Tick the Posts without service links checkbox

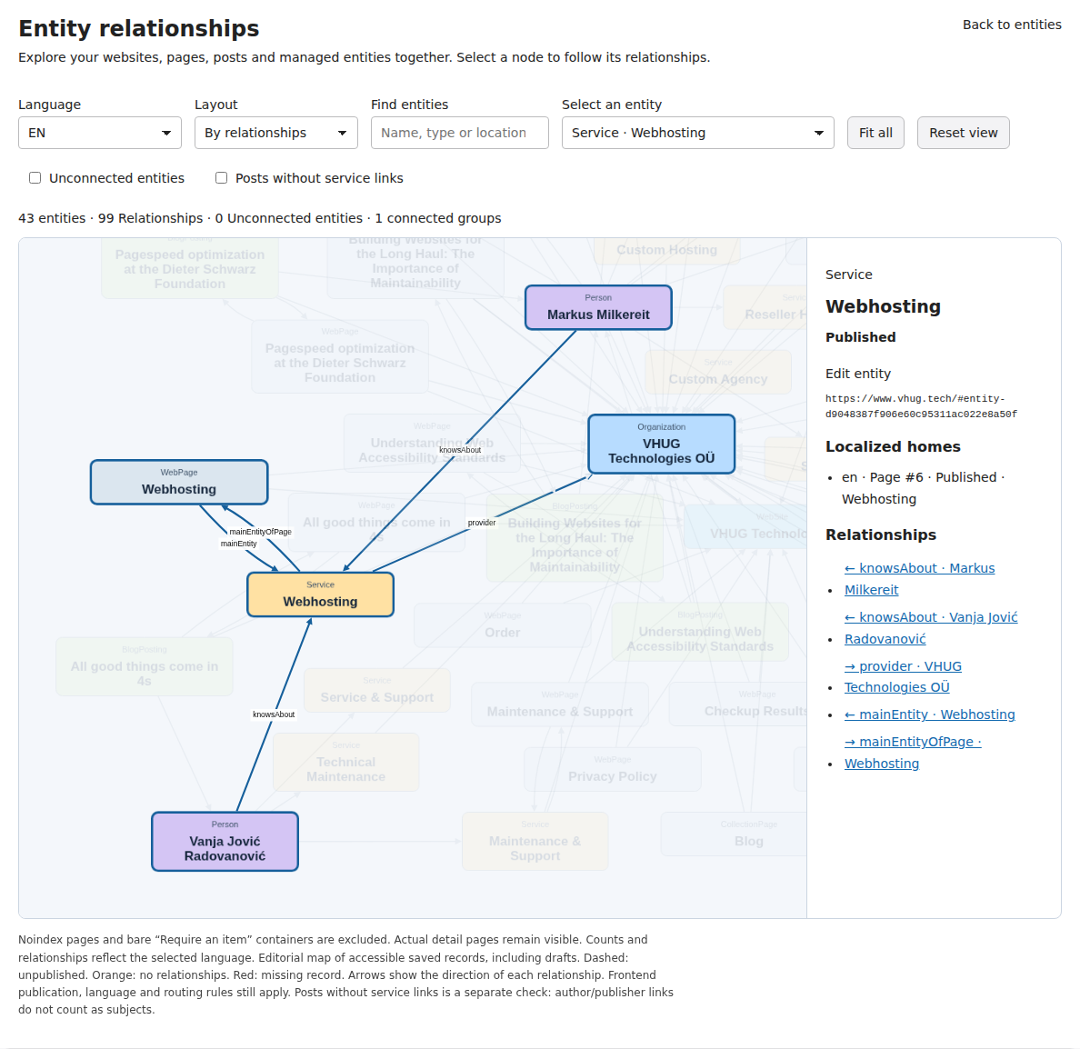[x=221, y=178]
